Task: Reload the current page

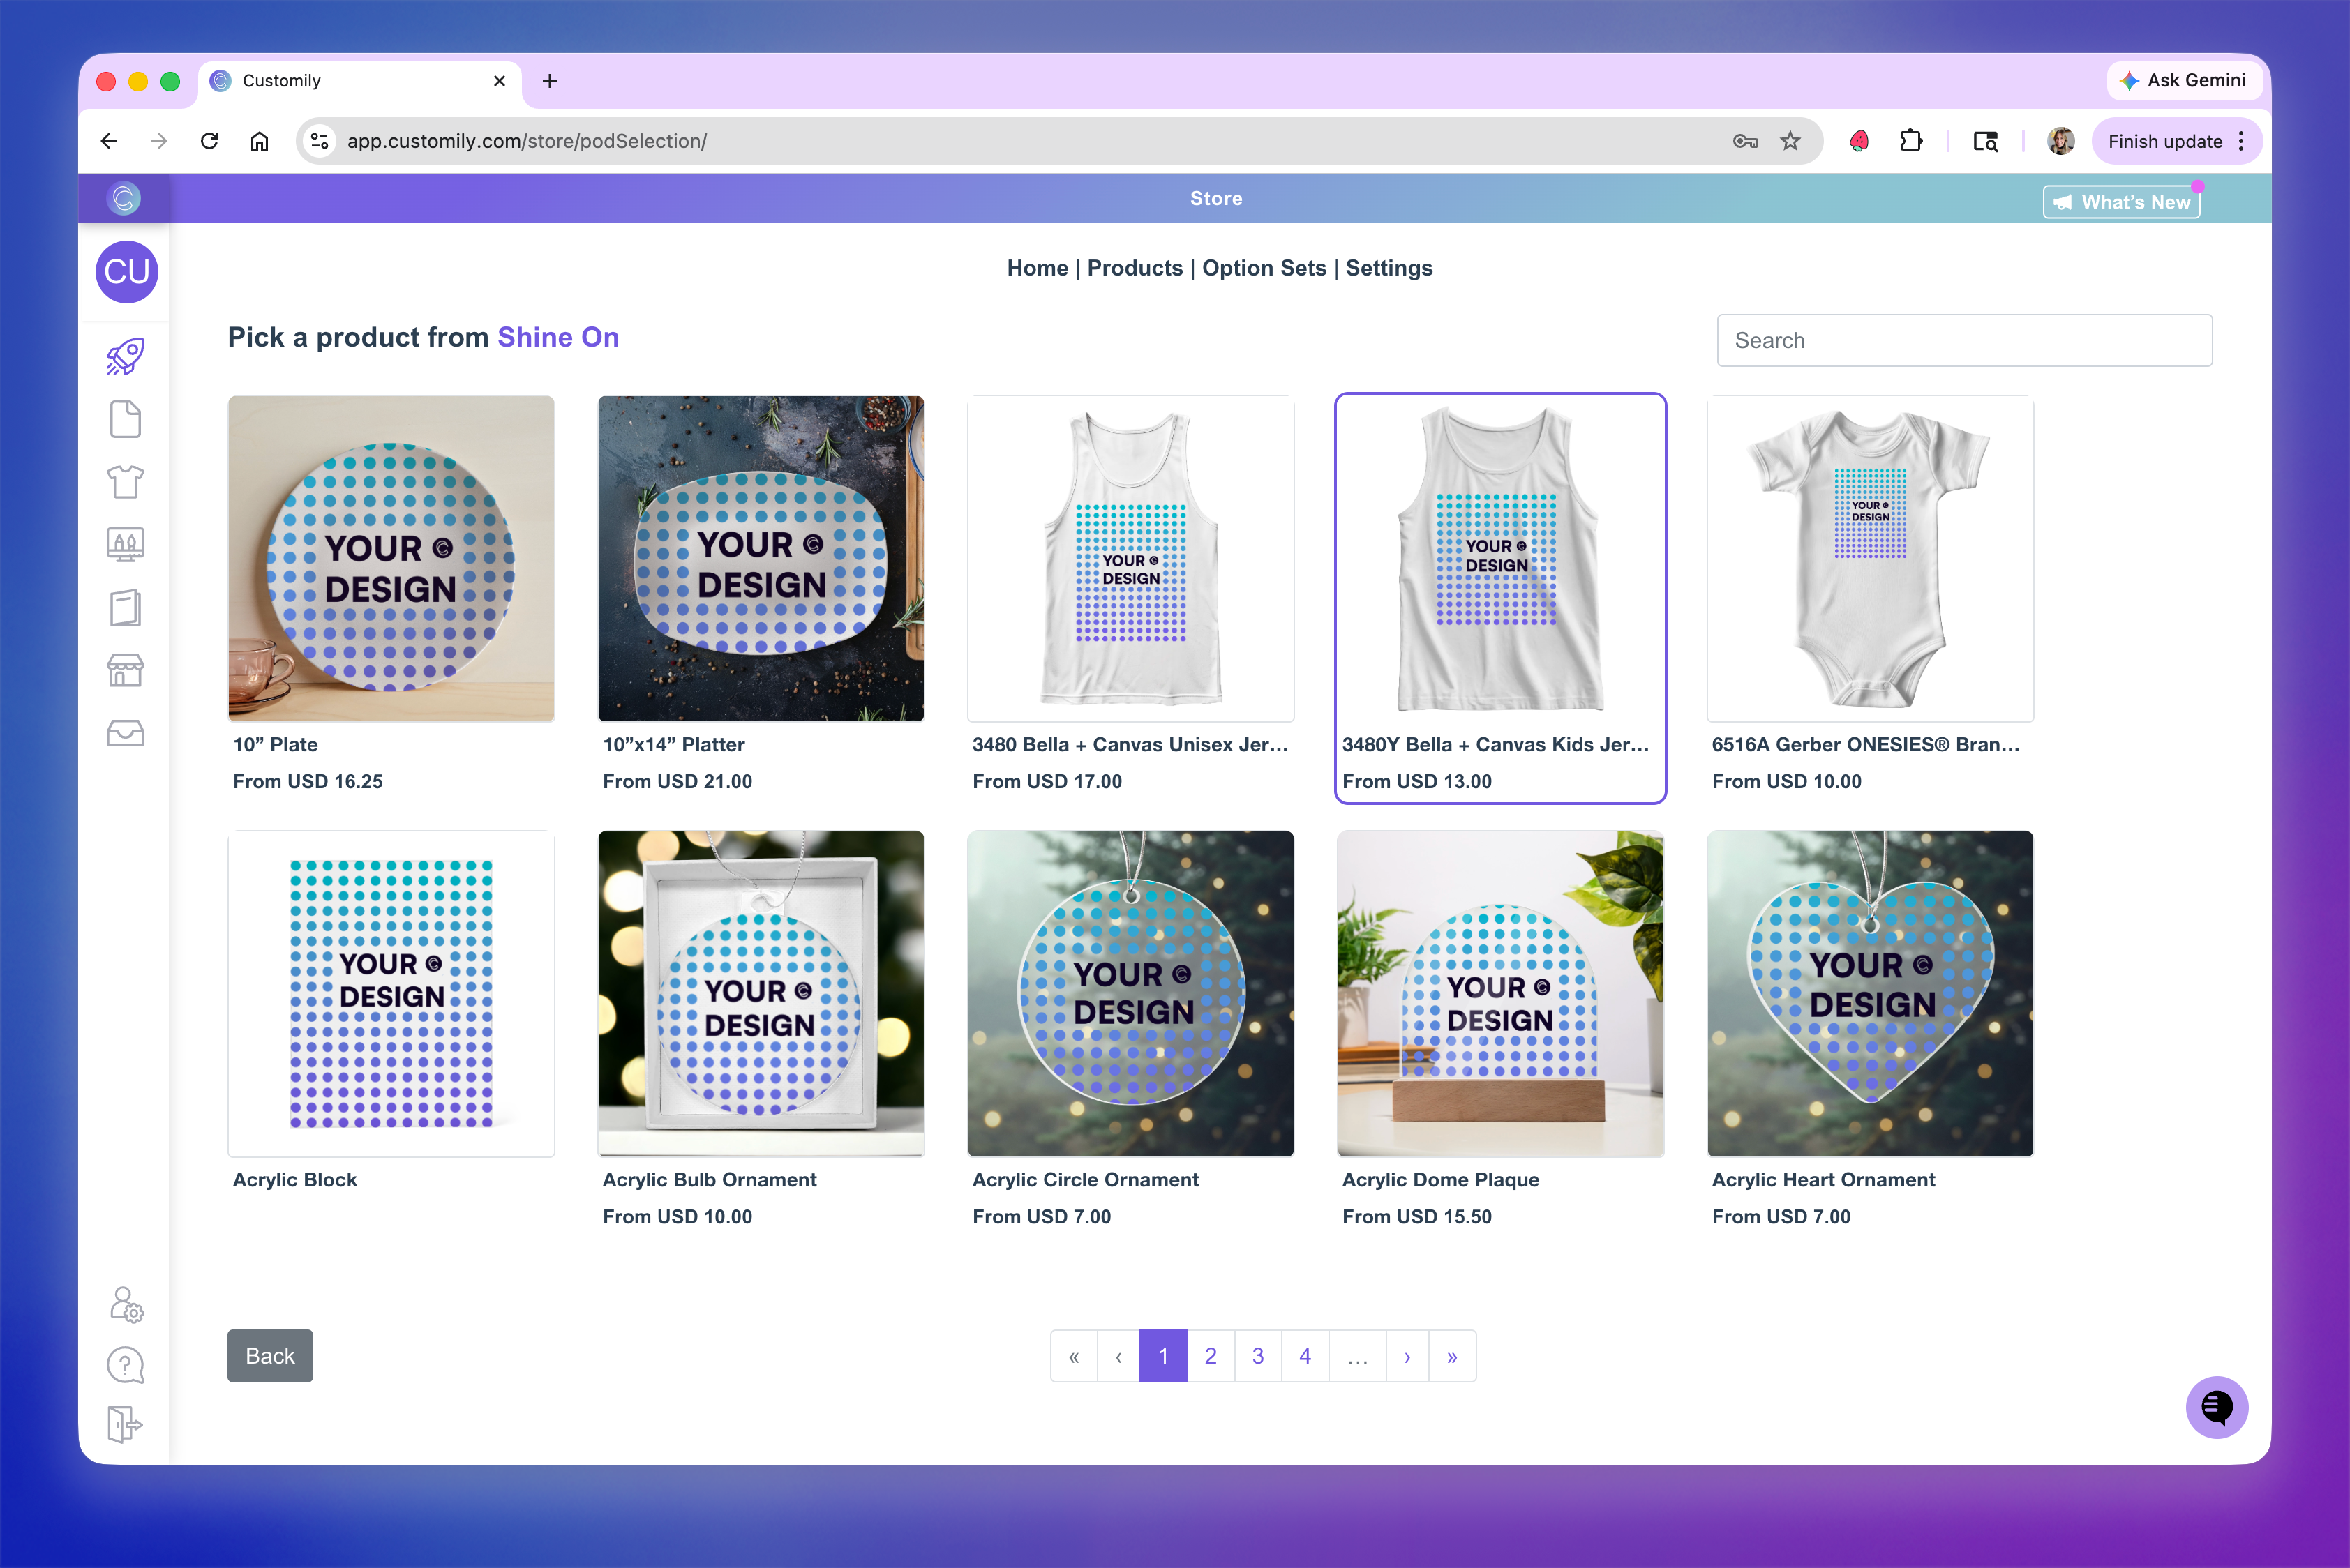Action: [x=209, y=141]
